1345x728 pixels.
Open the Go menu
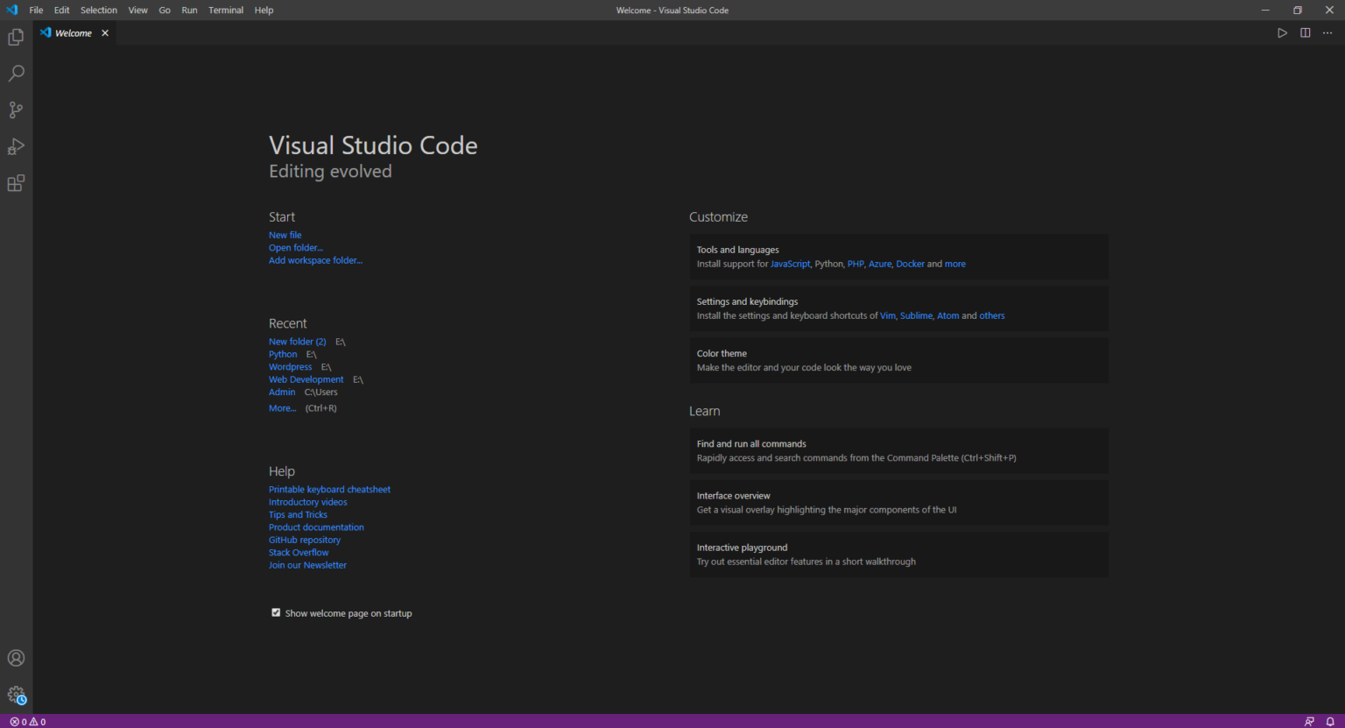pos(165,10)
